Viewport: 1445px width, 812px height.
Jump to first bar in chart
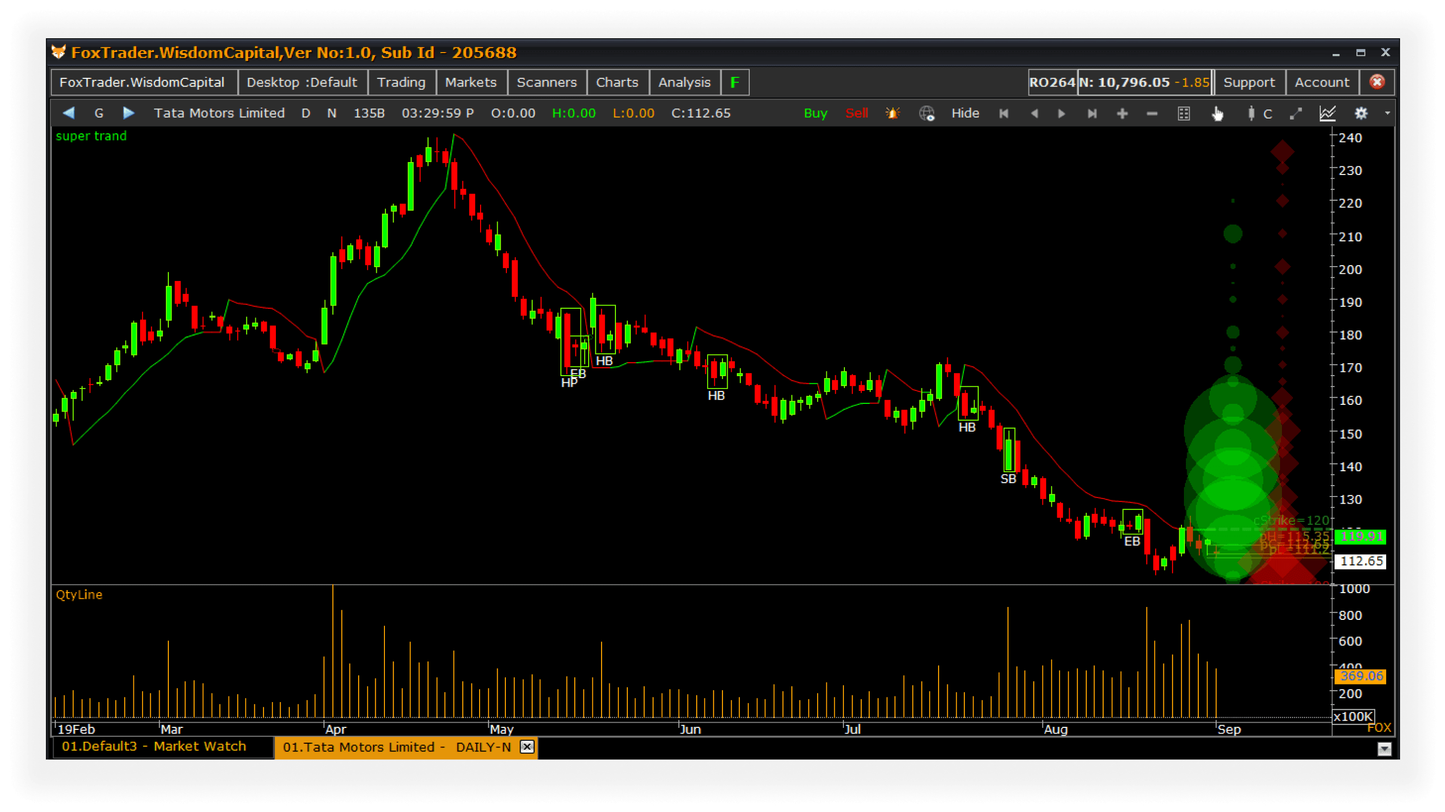[1004, 114]
